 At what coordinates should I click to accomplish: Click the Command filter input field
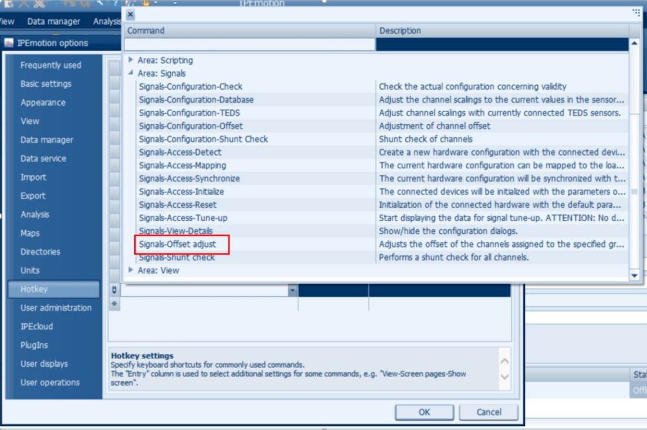coord(250,44)
